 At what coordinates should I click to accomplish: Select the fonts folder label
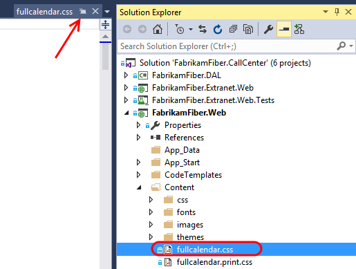(x=186, y=212)
